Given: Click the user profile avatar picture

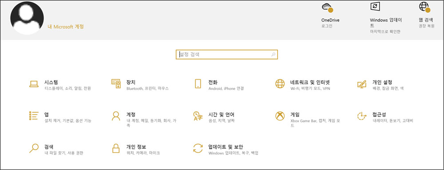Looking at the screenshot, I should (27, 18).
